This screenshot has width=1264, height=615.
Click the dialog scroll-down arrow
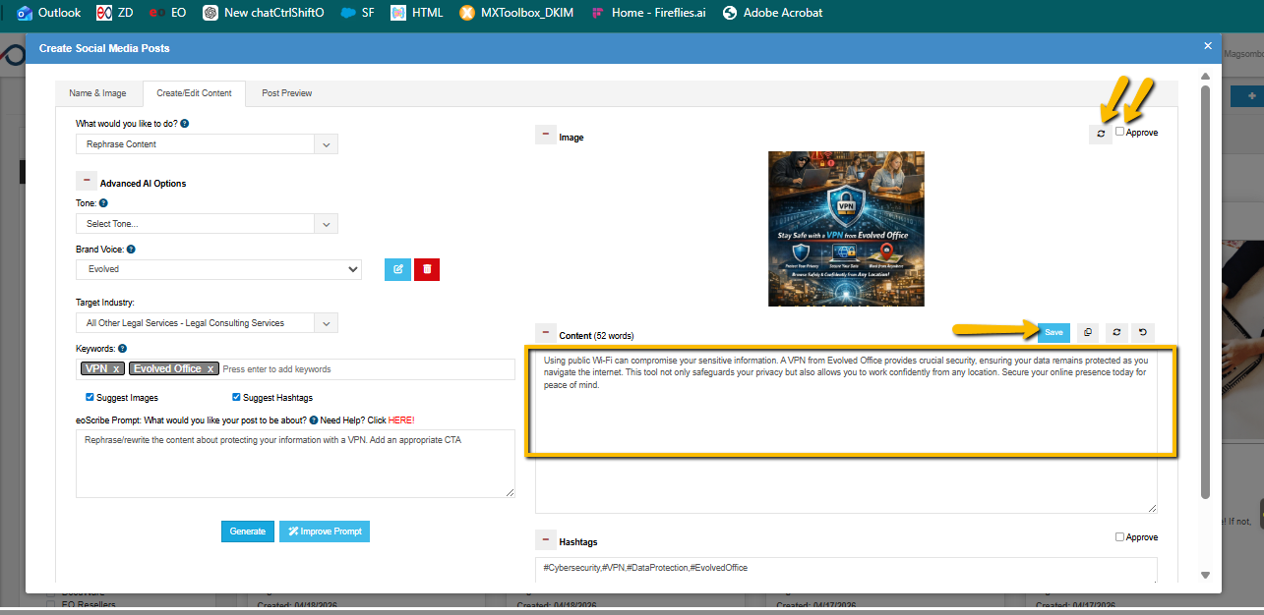tap(1206, 575)
